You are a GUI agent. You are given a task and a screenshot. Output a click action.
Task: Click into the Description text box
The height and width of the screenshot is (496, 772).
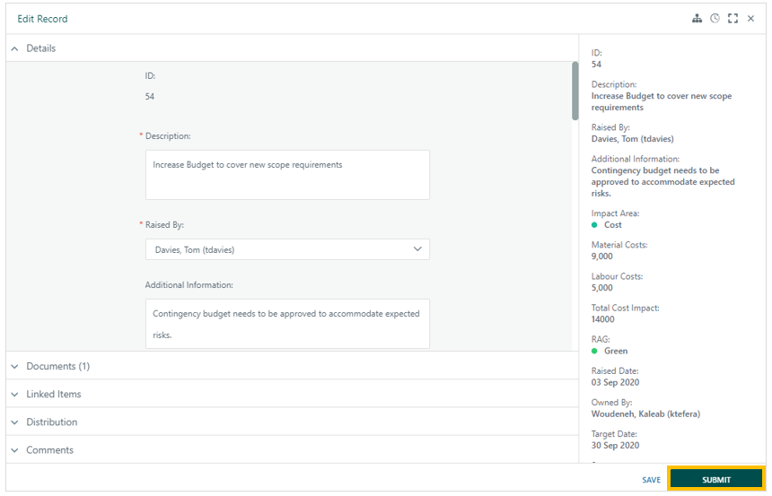(x=287, y=175)
